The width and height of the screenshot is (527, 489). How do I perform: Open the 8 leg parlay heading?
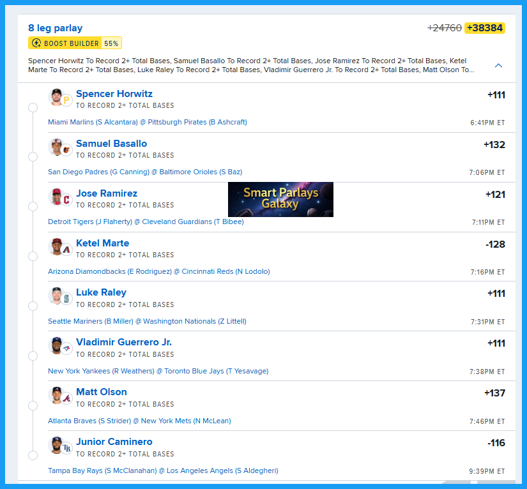[55, 28]
